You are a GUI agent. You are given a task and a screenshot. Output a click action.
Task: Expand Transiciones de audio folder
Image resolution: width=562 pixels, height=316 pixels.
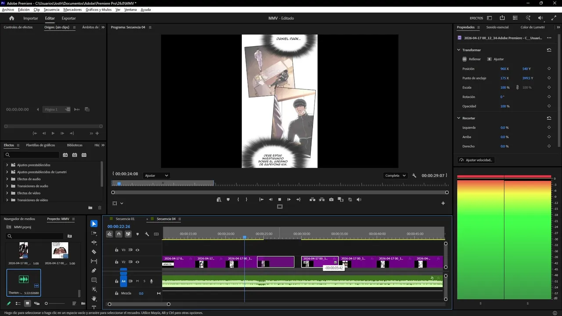point(7,186)
